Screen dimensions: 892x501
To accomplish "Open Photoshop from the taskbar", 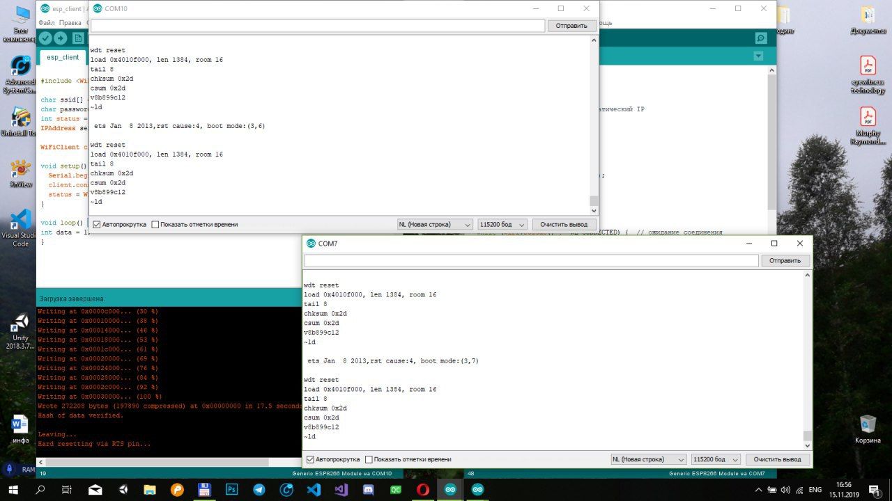I will pyautogui.click(x=232, y=490).
